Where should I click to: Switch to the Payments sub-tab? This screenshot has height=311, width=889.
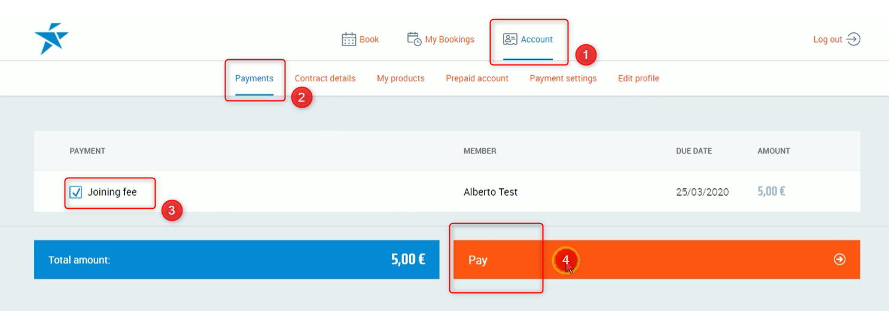[x=254, y=78]
